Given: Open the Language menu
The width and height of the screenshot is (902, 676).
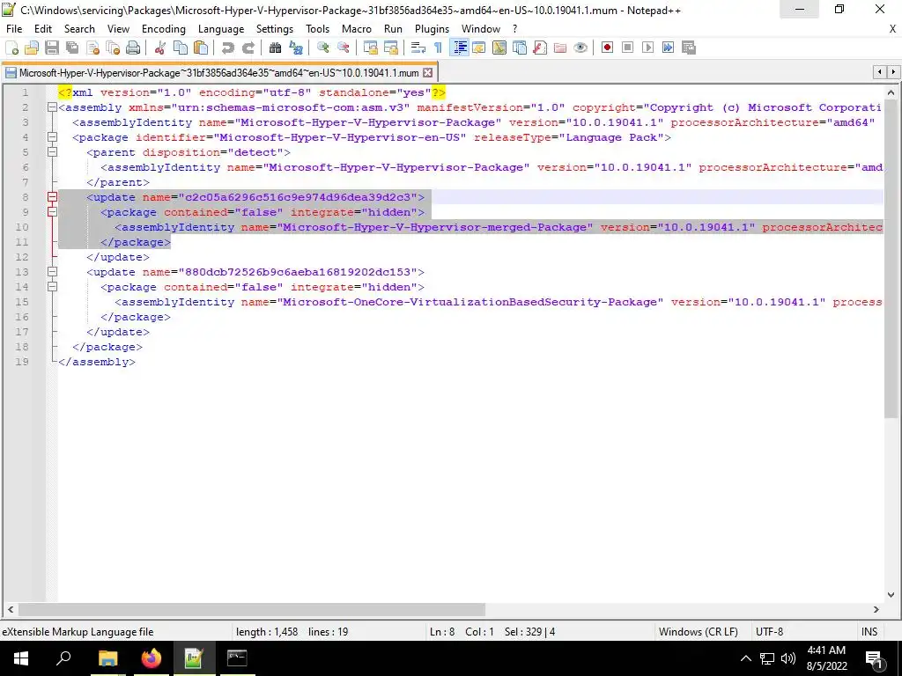Looking at the screenshot, I should tap(221, 29).
